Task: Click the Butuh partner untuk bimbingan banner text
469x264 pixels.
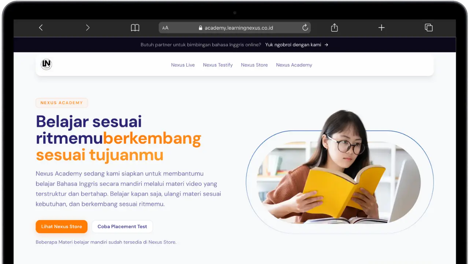Action: point(201,45)
